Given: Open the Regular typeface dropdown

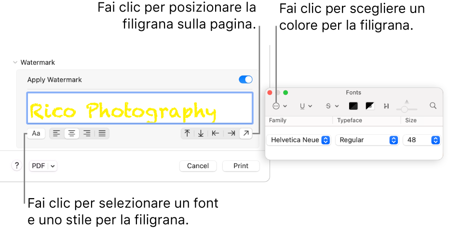Looking at the screenshot, I should coord(367,140).
